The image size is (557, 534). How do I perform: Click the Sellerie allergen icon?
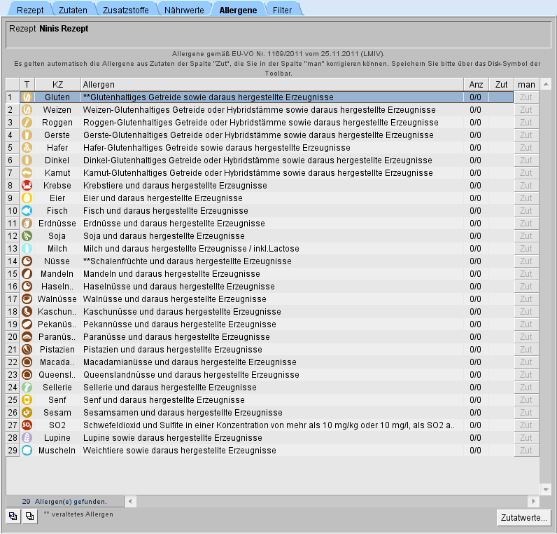coord(27,388)
